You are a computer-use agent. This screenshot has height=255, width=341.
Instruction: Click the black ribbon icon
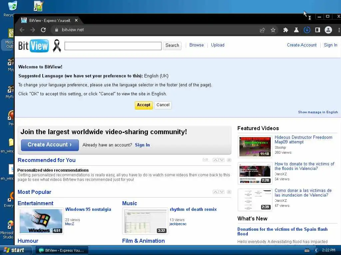(x=57, y=46)
